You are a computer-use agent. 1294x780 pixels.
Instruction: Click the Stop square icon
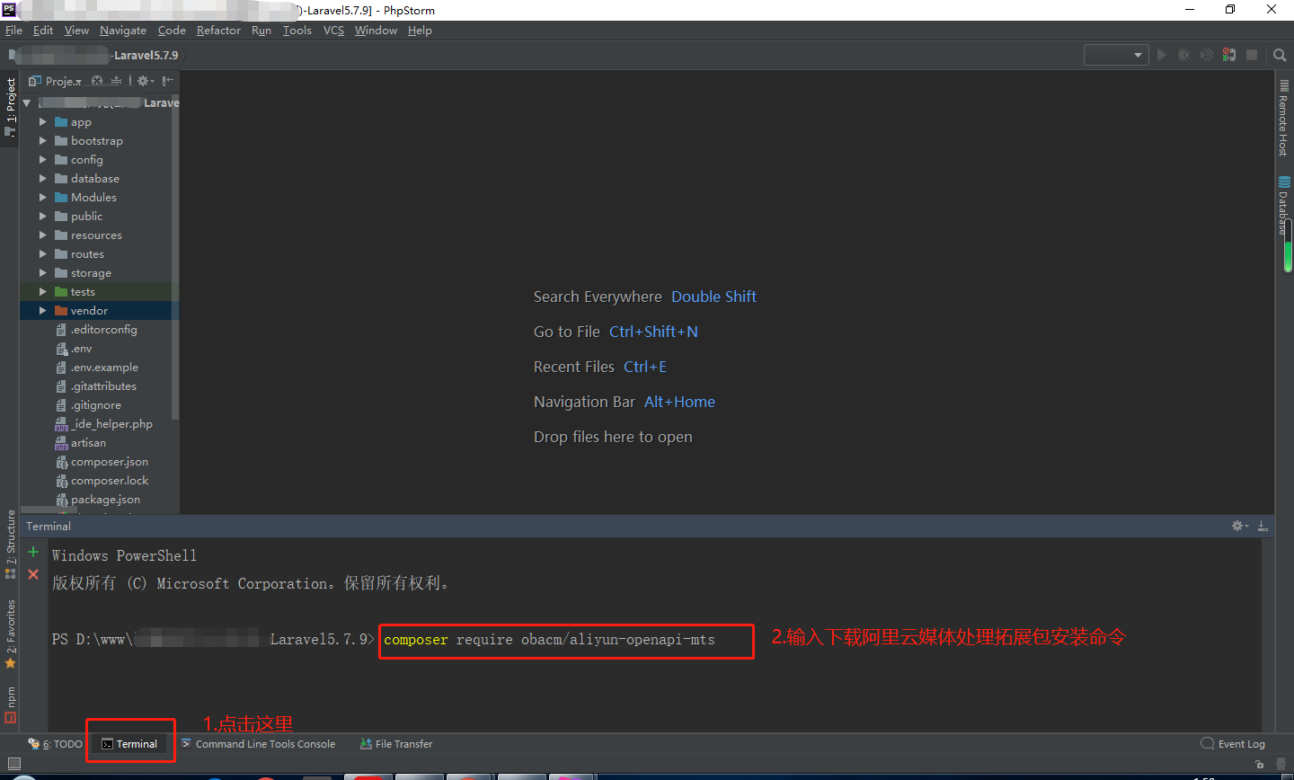(1252, 55)
